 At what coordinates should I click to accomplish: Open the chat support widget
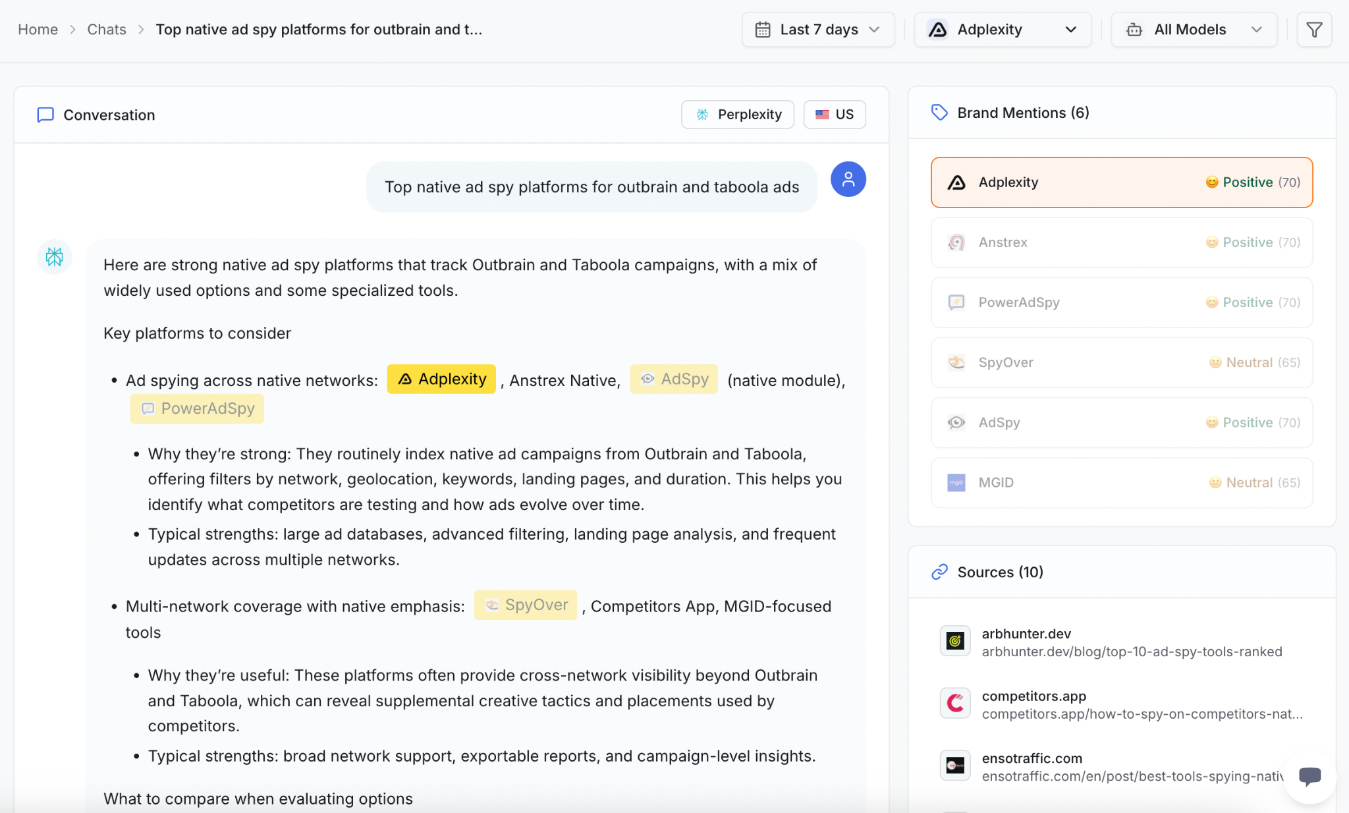[x=1309, y=777]
